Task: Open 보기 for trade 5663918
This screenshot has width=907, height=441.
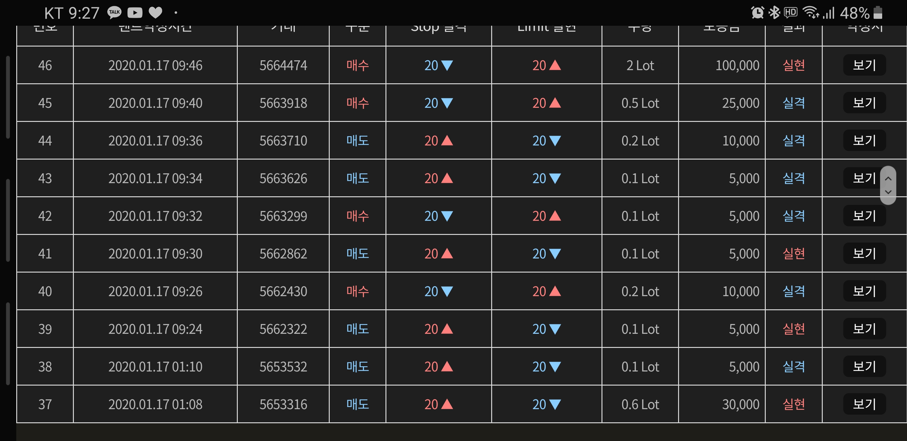Action: tap(864, 103)
